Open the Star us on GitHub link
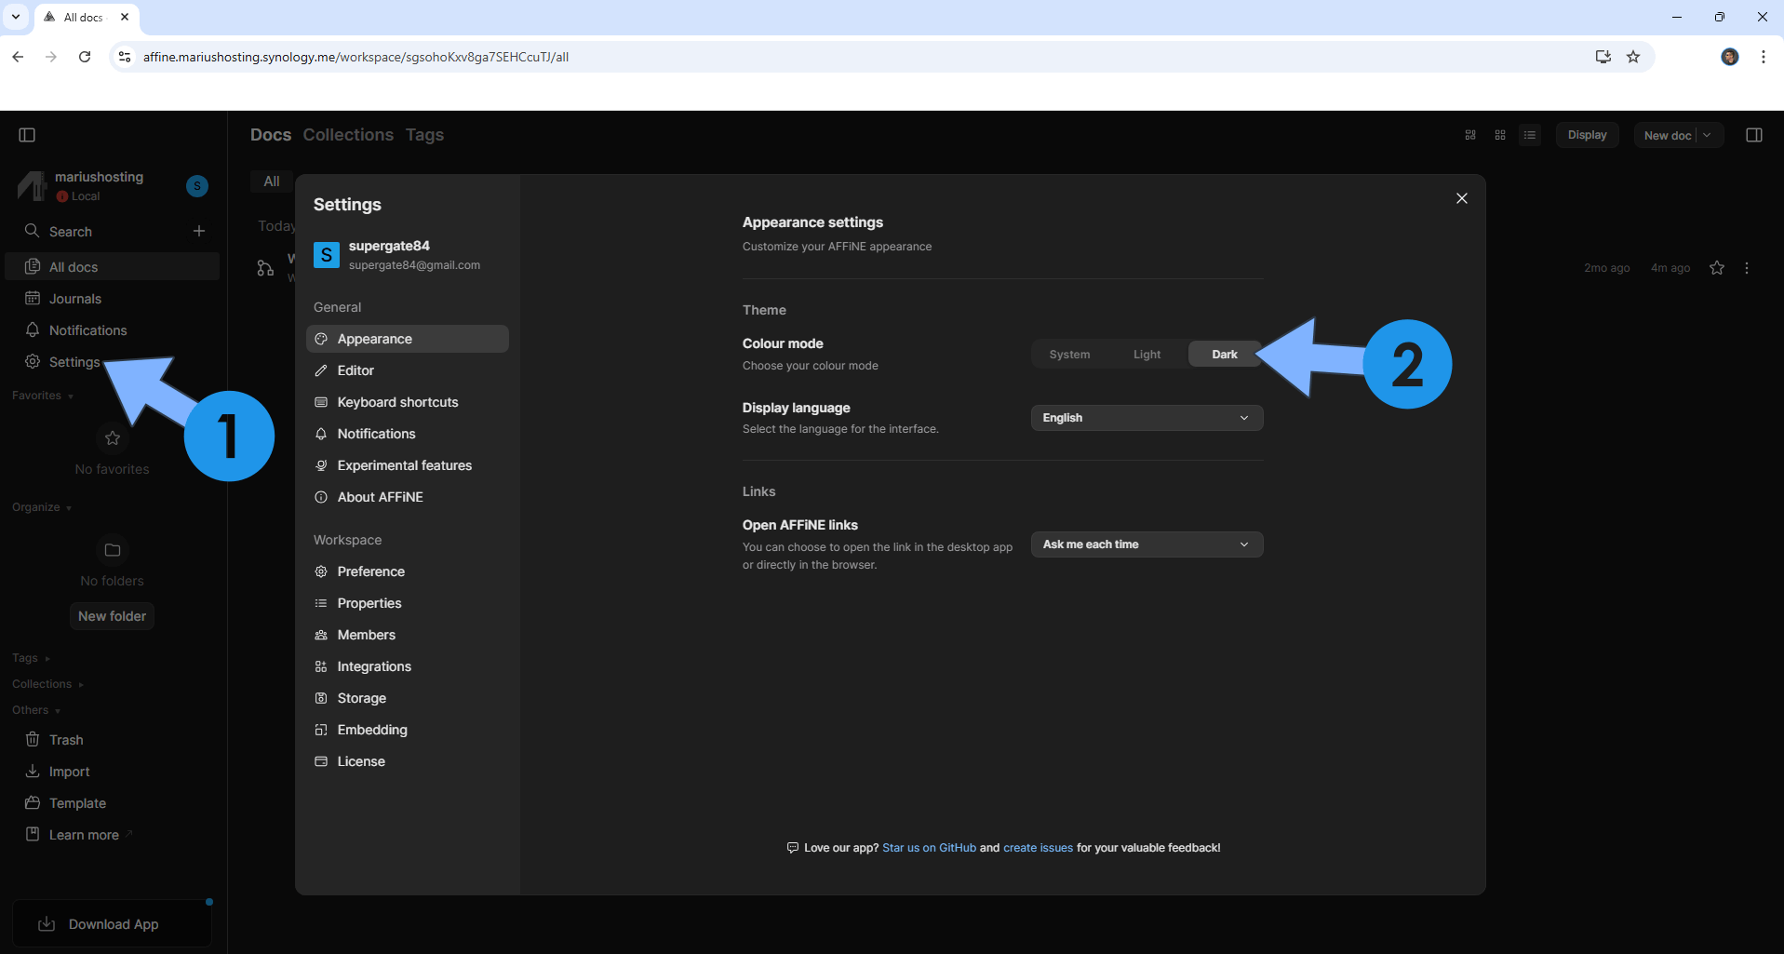Image resolution: width=1784 pixels, height=954 pixels. point(929,848)
